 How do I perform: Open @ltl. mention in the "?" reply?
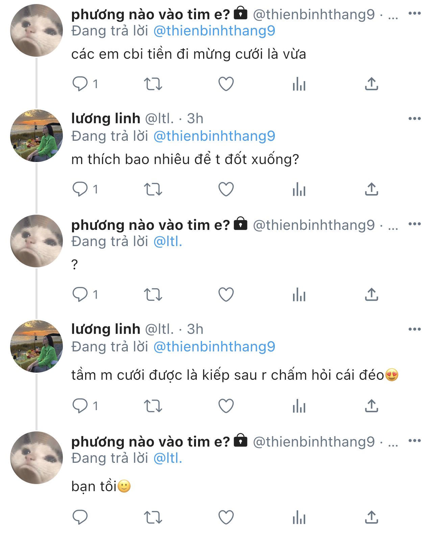168,242
